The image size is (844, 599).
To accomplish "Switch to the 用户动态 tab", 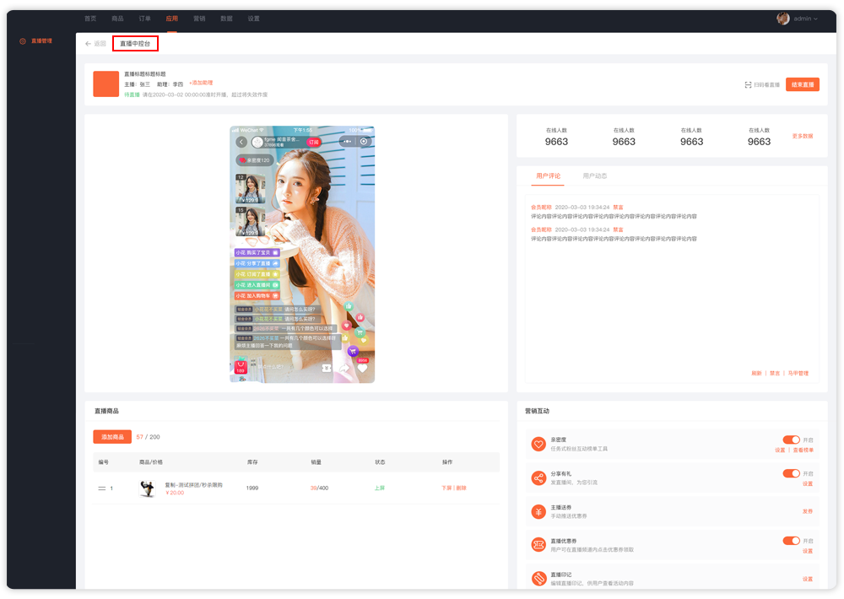I will 594,175.
